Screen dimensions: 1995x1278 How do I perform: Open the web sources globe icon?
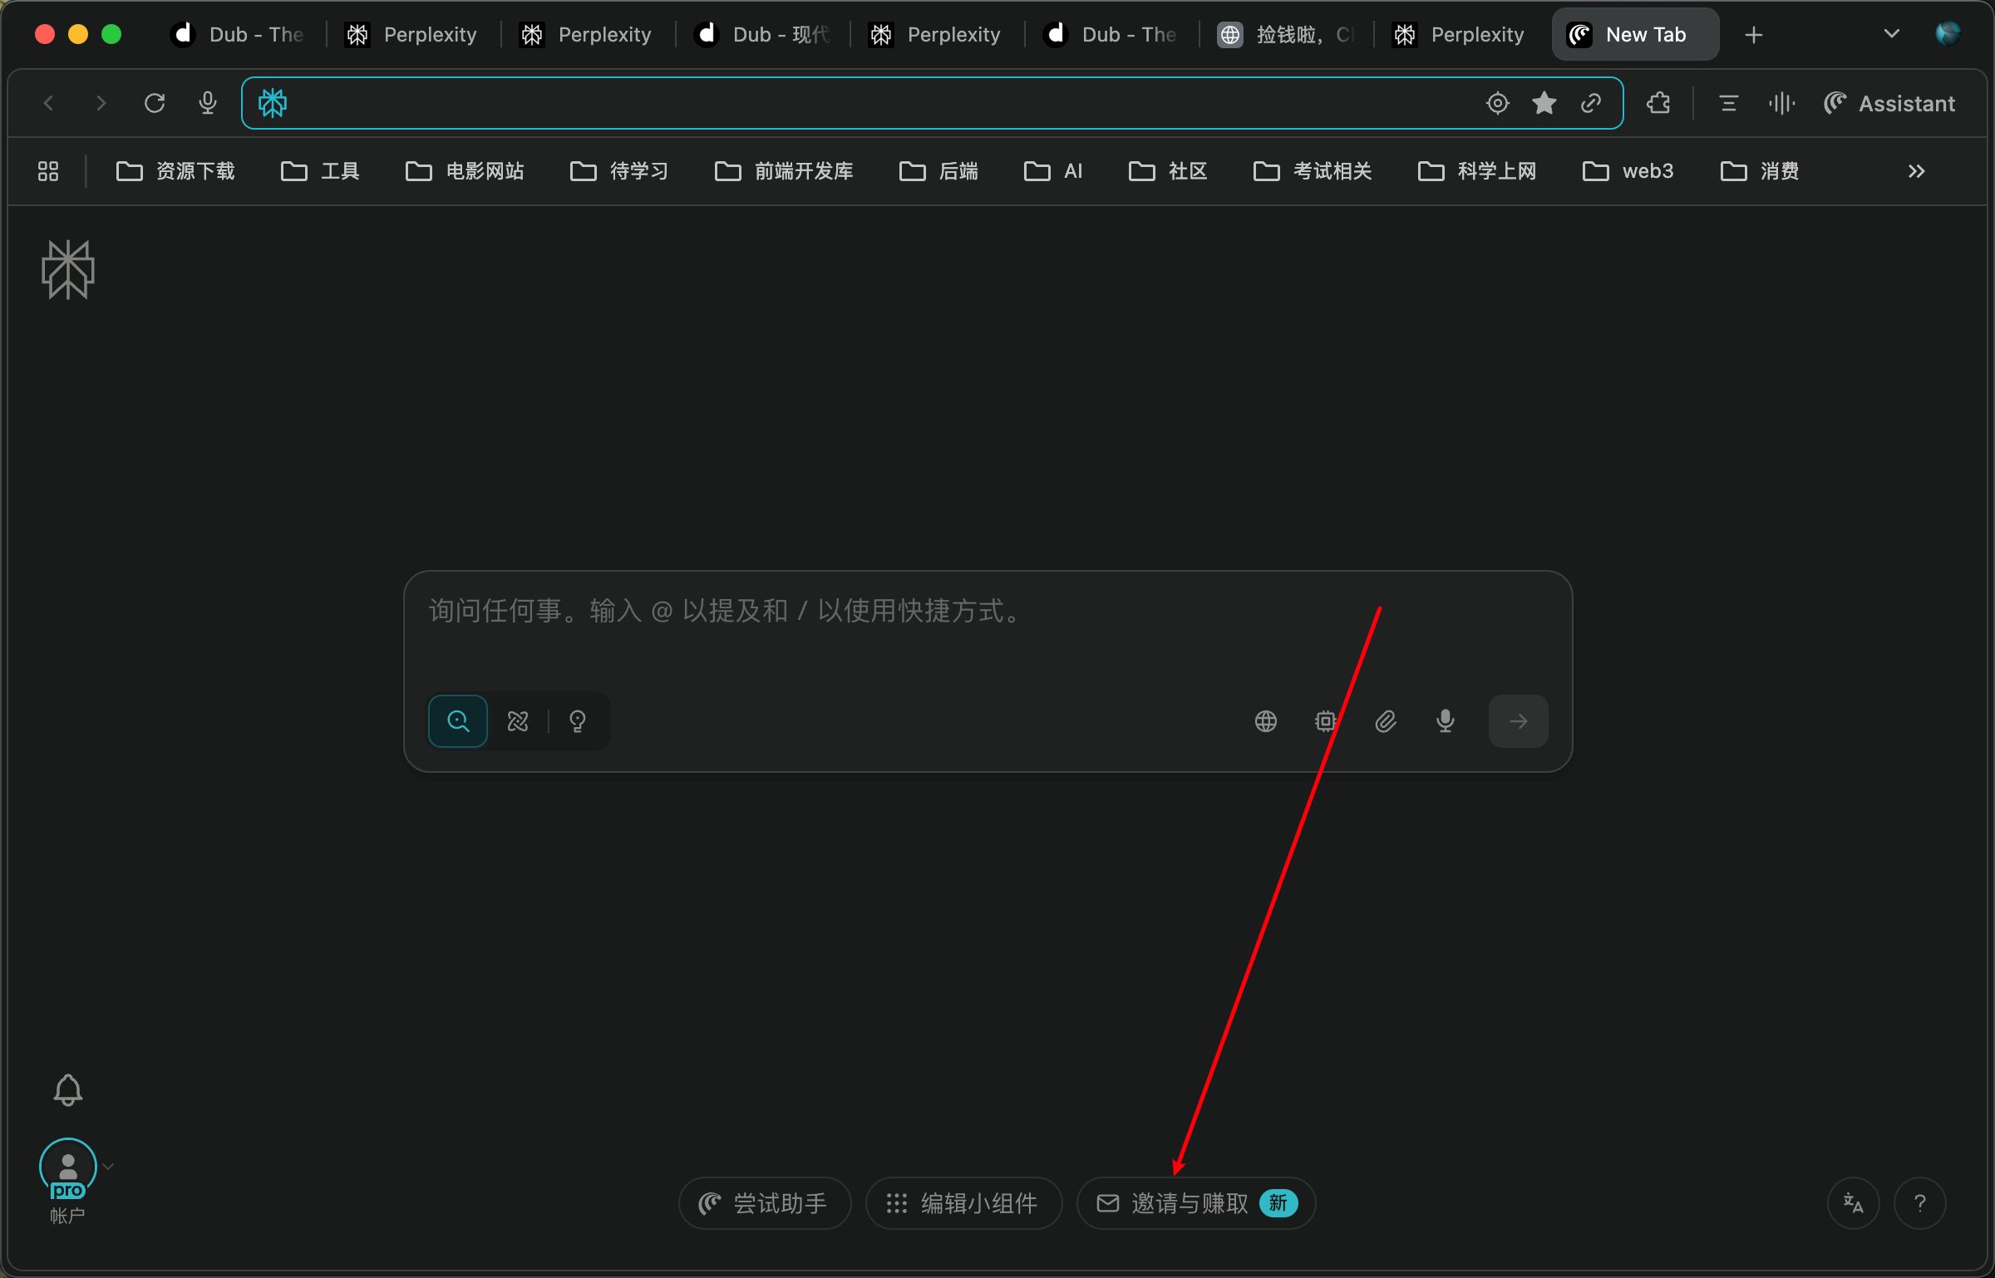[1265, 721]
